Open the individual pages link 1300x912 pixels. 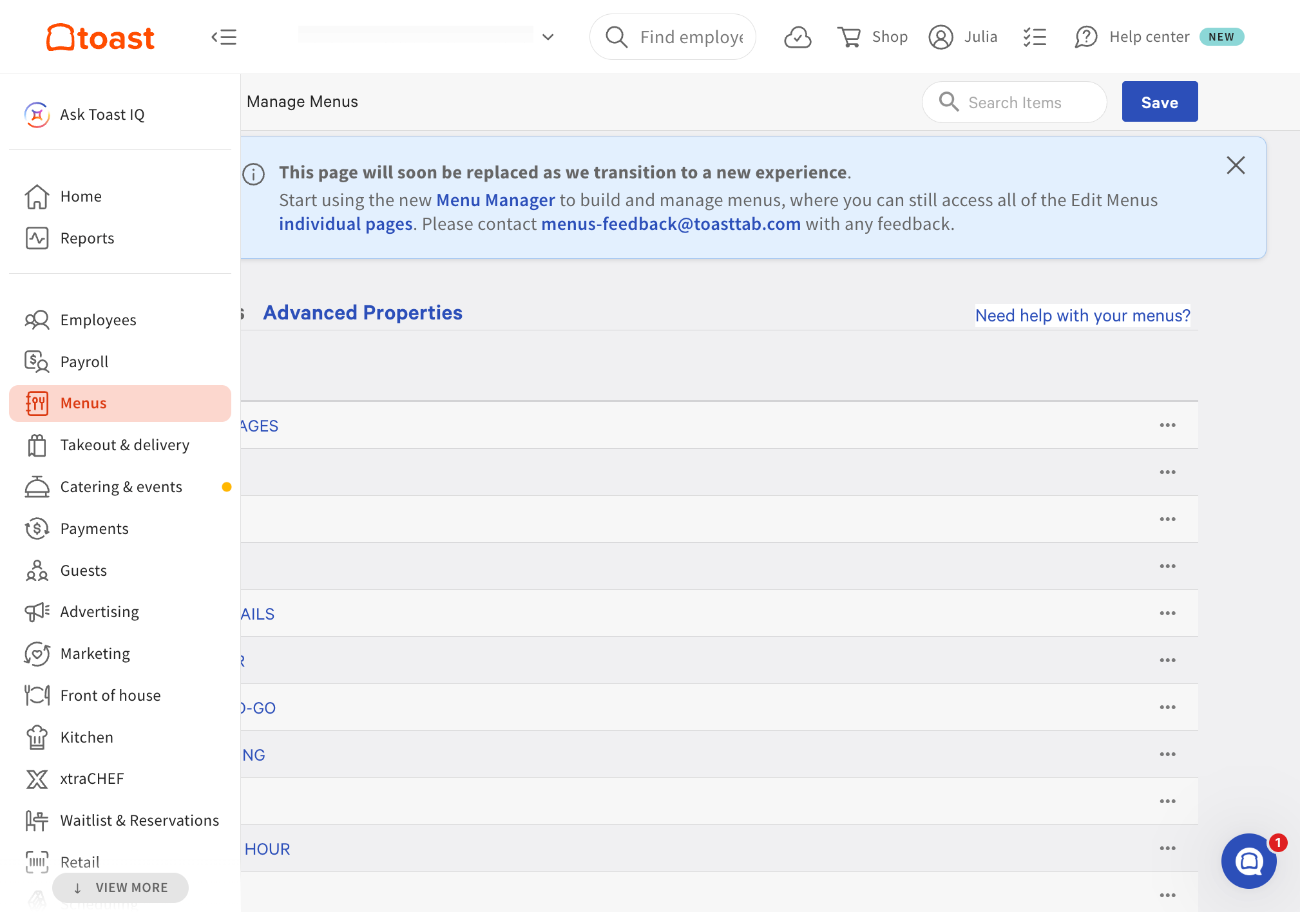pos(345,224)
